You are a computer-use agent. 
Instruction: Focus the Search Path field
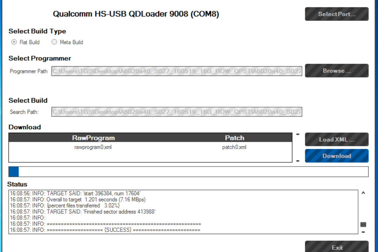[x=177, y=112]
